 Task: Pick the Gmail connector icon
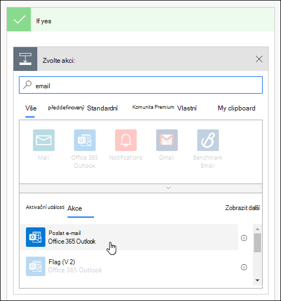[167, 140]
